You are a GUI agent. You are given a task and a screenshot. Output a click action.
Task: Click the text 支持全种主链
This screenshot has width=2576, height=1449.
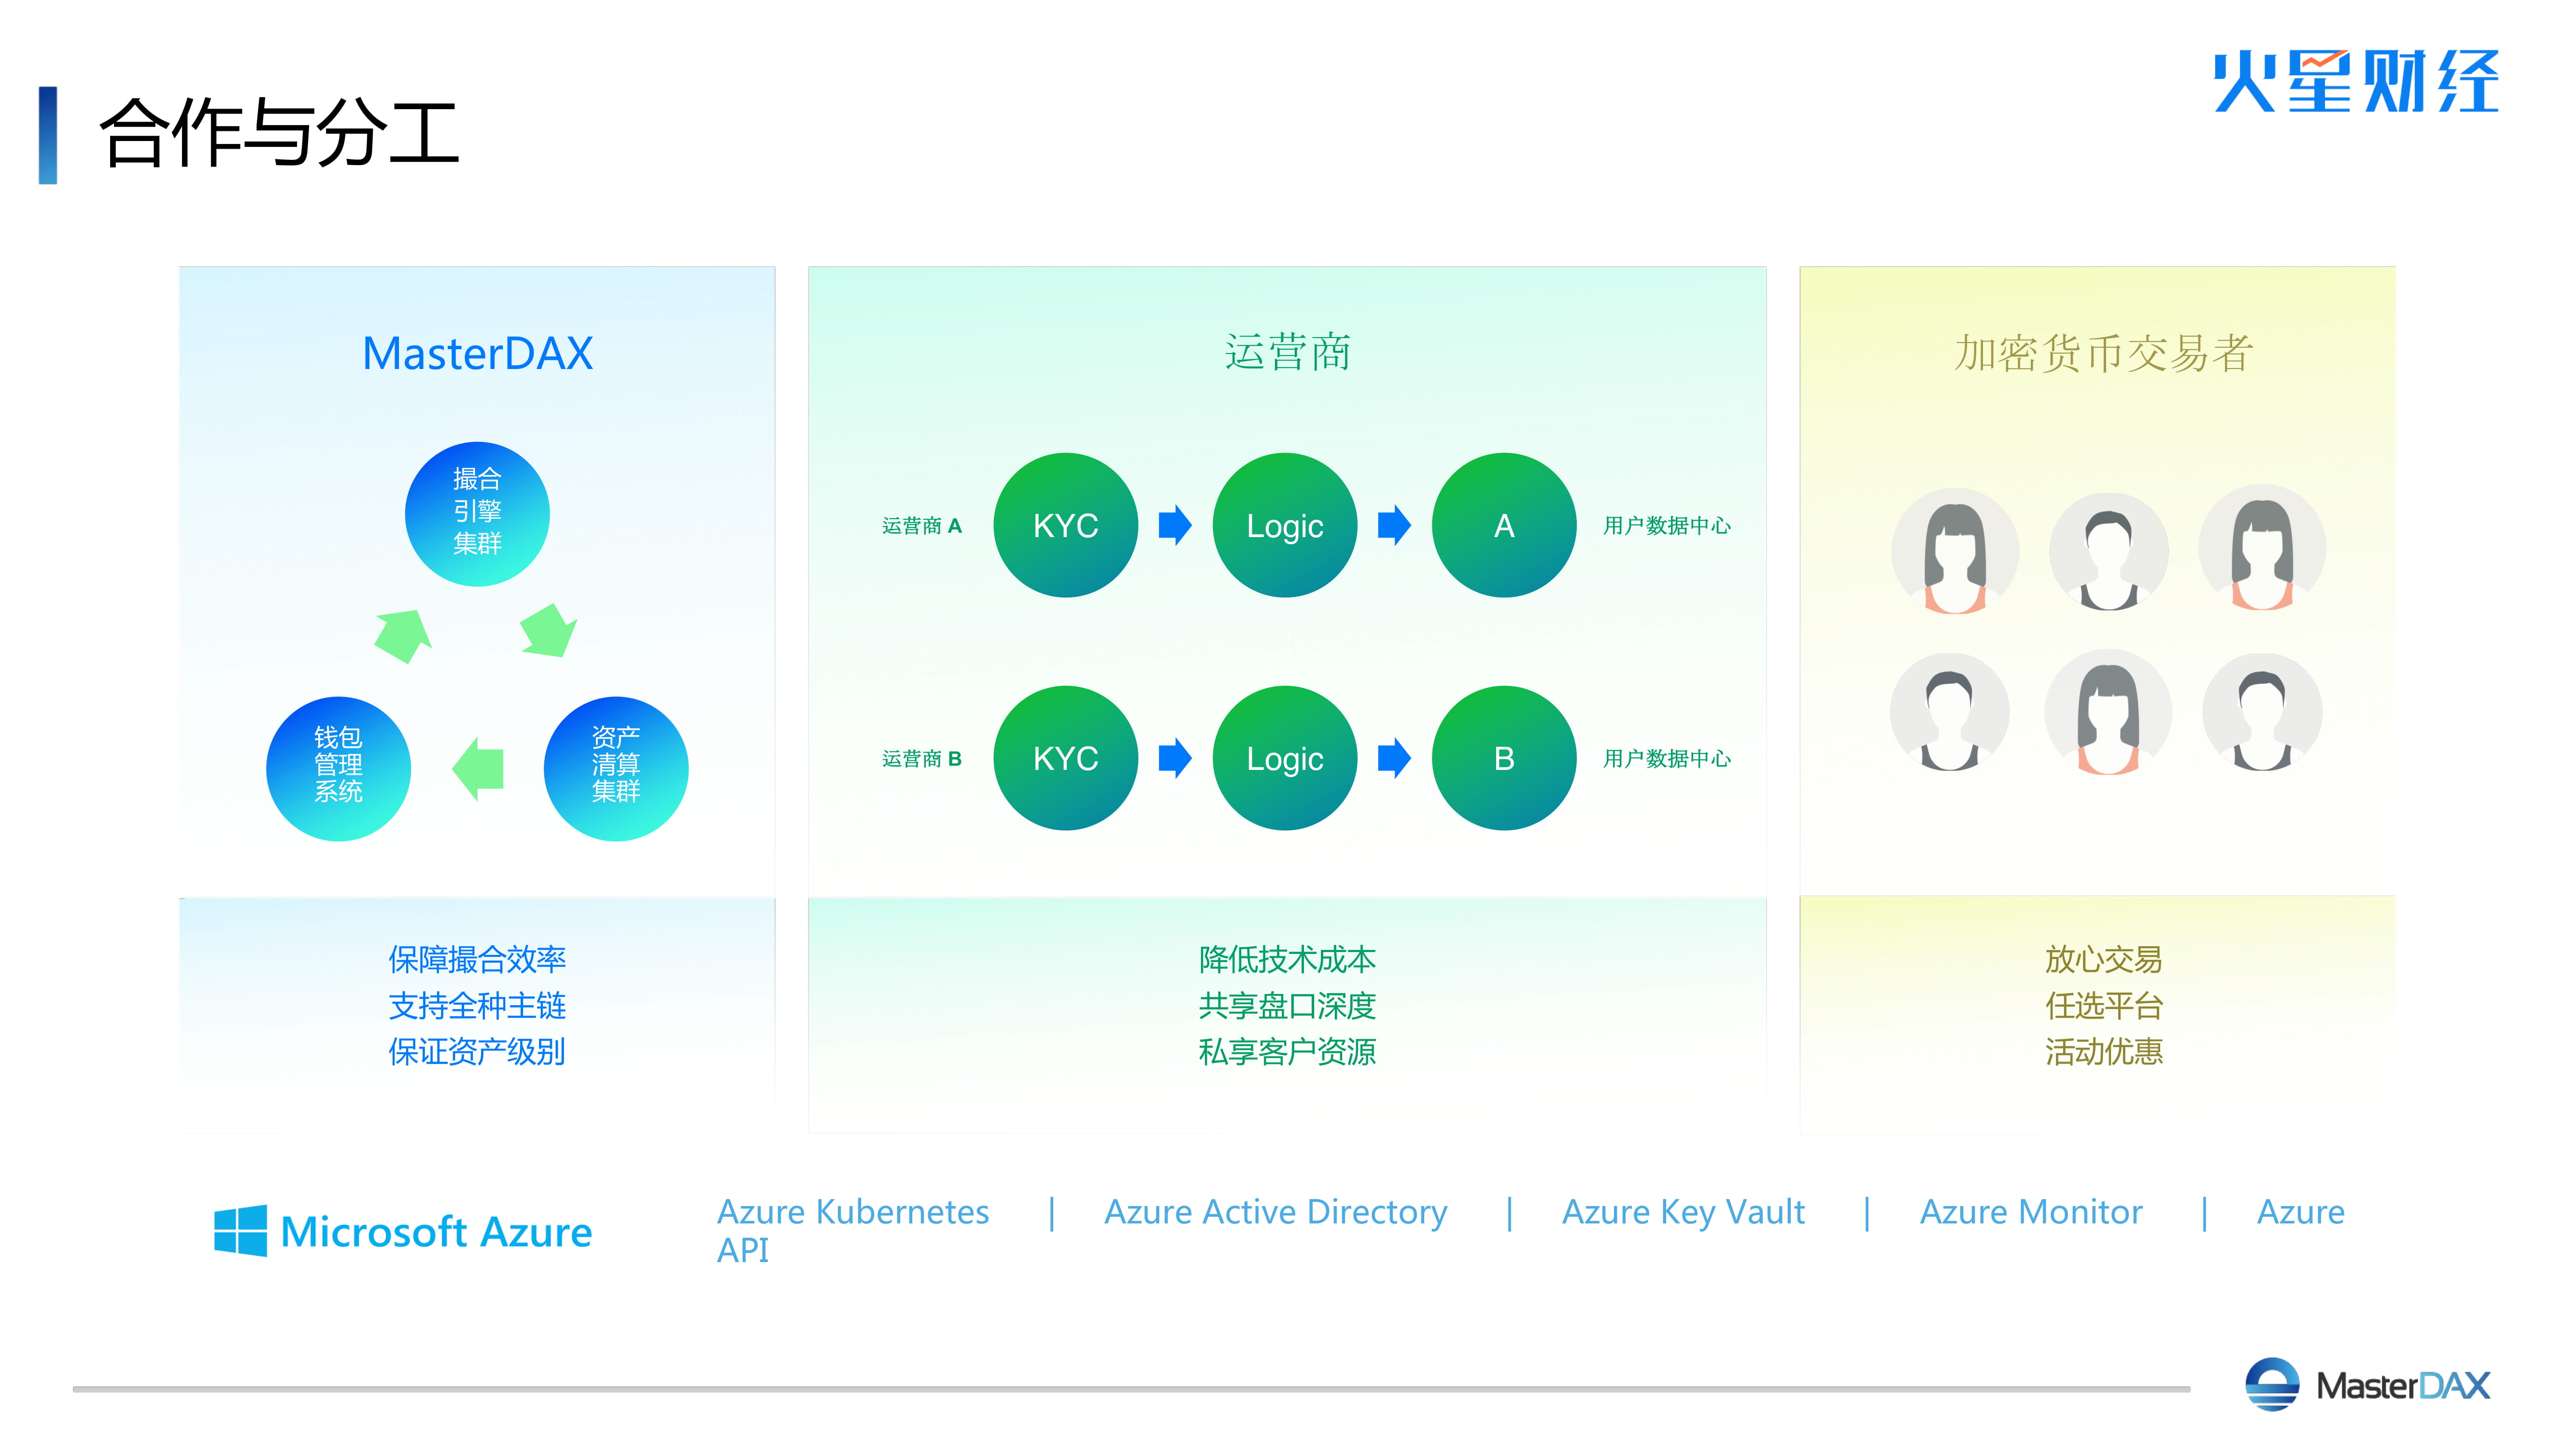click(x=477, y=1005)
